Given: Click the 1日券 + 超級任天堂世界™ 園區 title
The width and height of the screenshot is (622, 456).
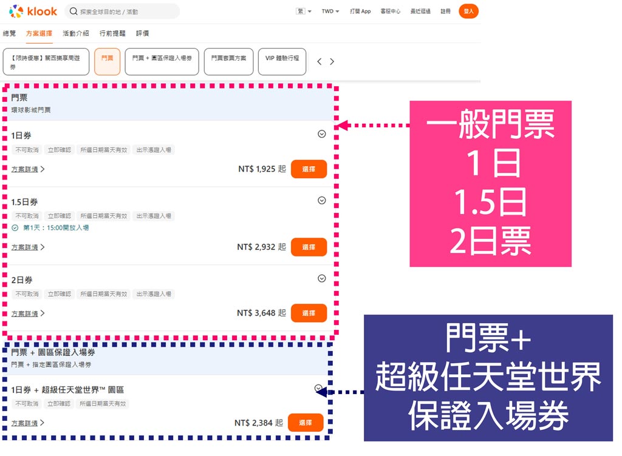Looking at the screenshot, I should pyautogui.click(x=67, y=389).
